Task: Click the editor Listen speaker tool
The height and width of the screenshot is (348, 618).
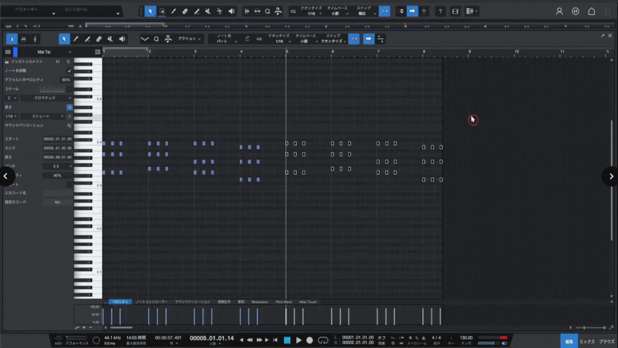Action: [x=122, y=39]
